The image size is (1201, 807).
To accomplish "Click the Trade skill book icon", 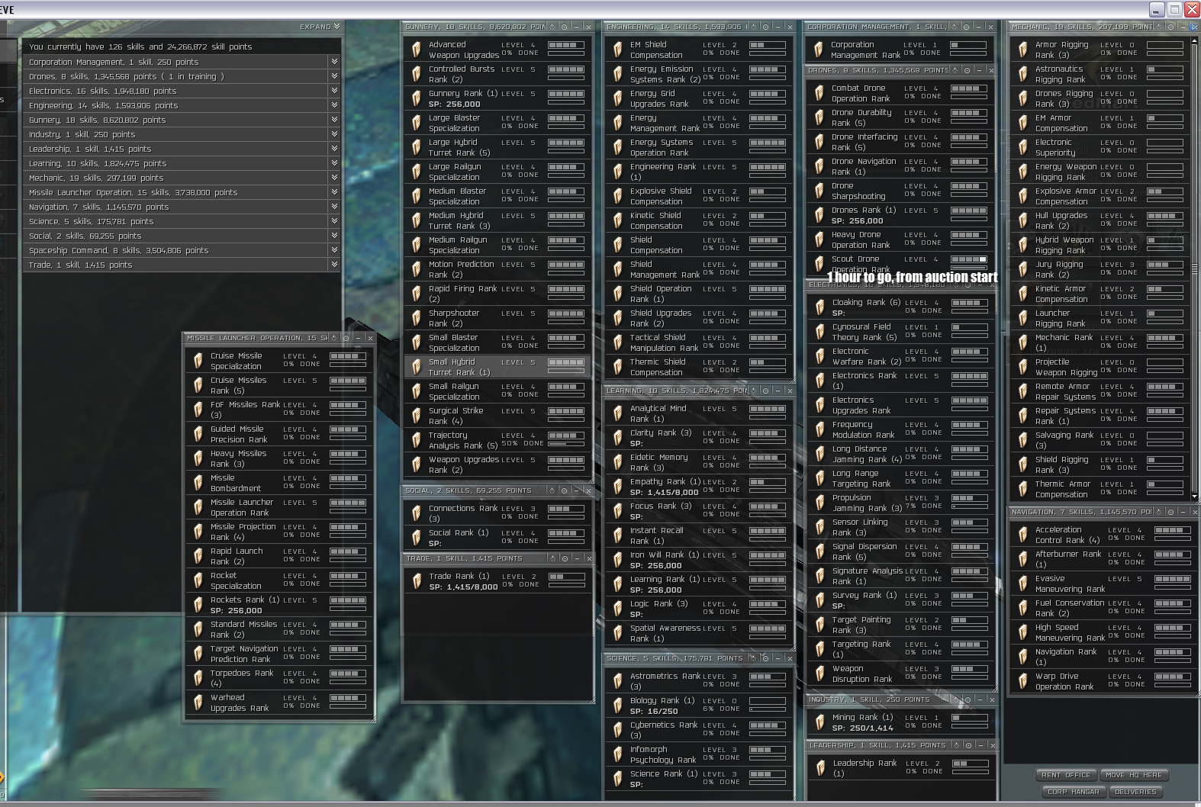I will 417,581.
